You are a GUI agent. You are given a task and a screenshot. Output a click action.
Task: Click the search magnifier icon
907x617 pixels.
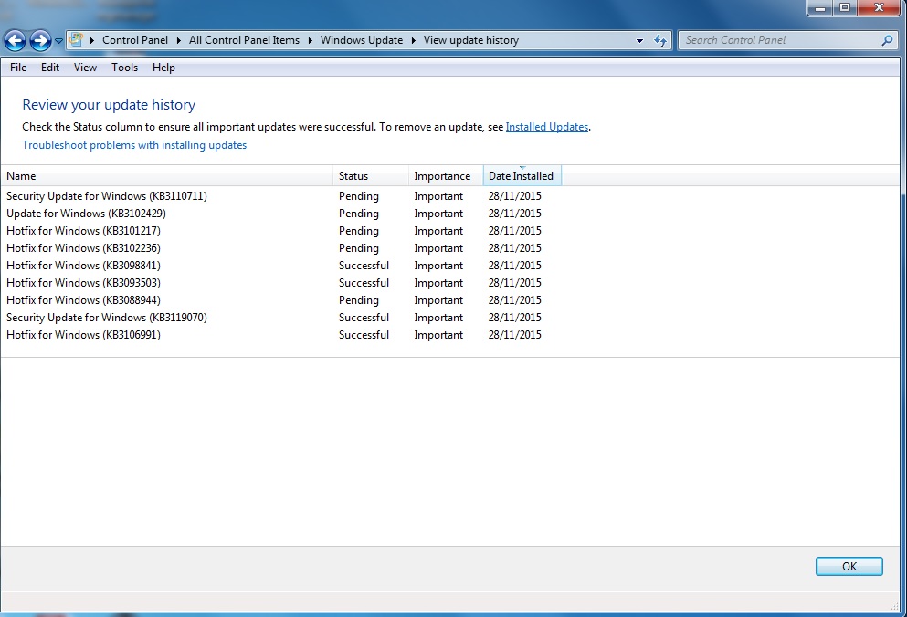[x=887, y=40]
